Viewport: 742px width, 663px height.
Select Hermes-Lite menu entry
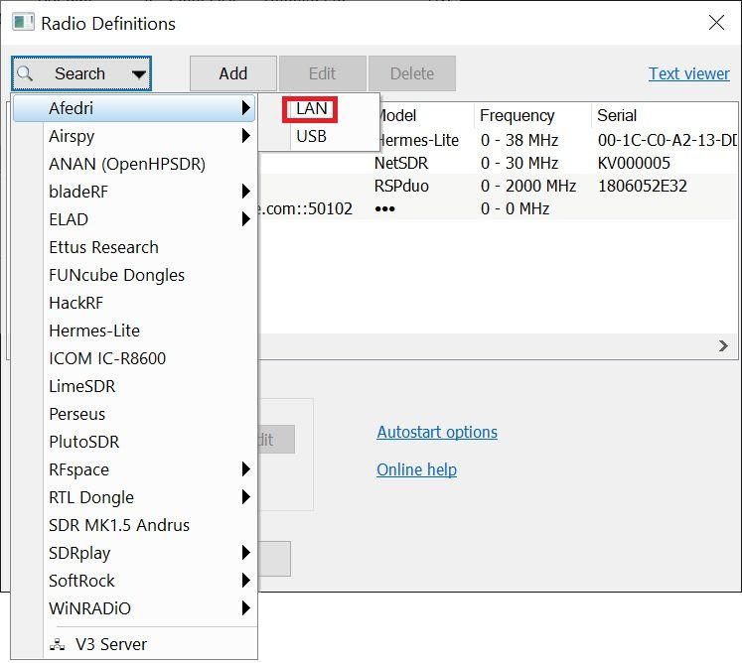[134, 331]
